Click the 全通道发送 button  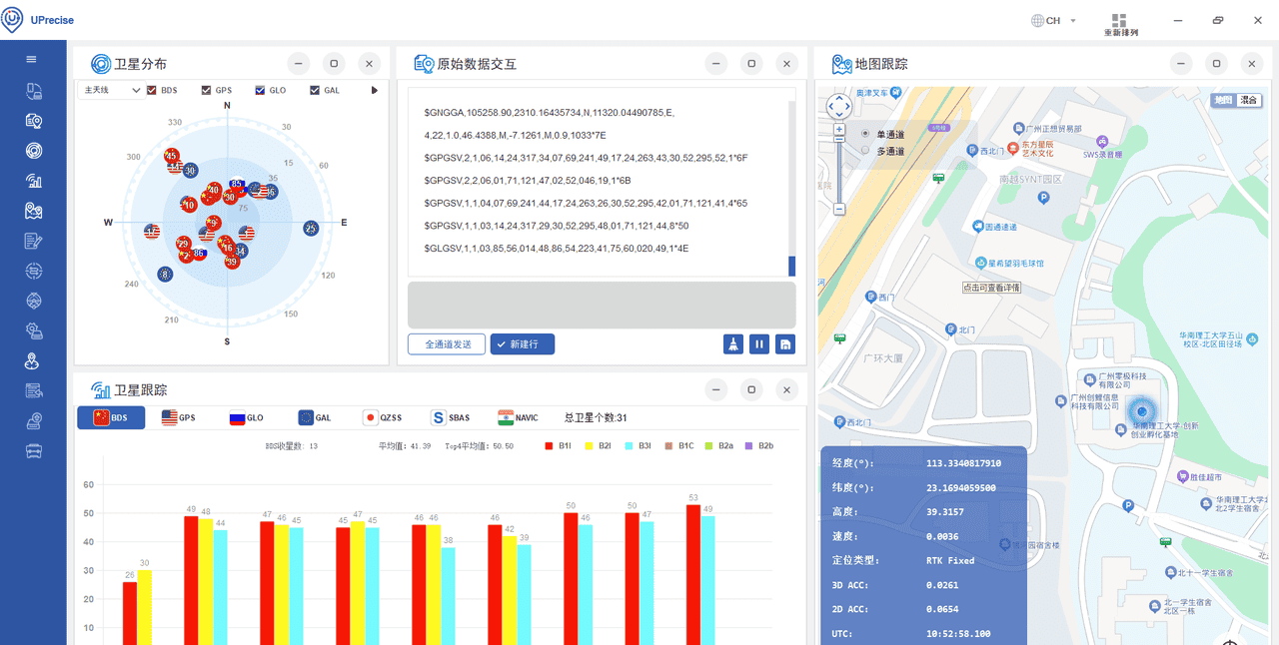point(446,342)
